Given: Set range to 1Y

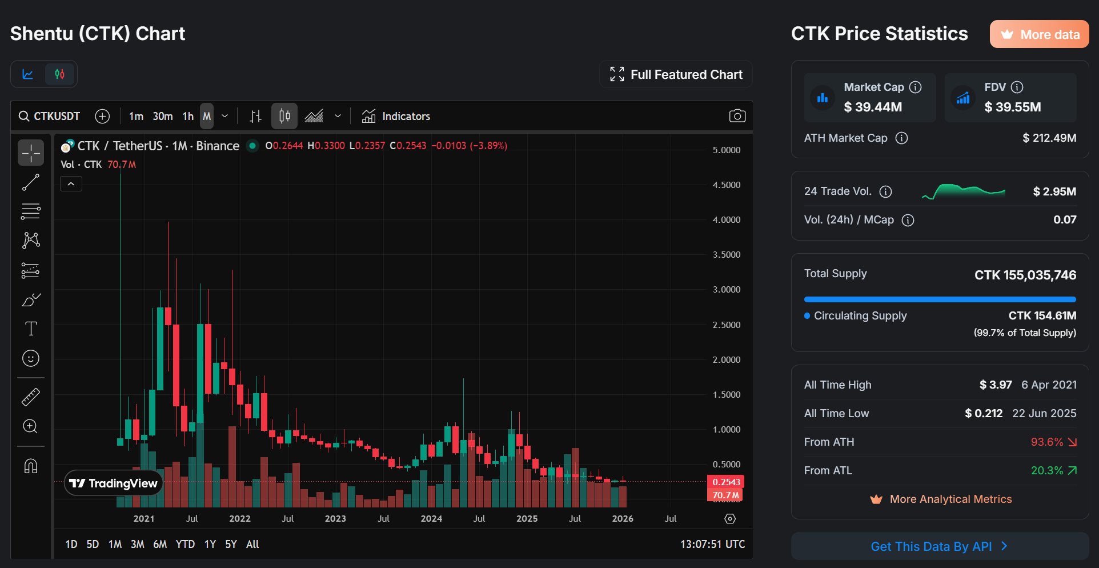Looking at the screenshot, I should point(210,544).
